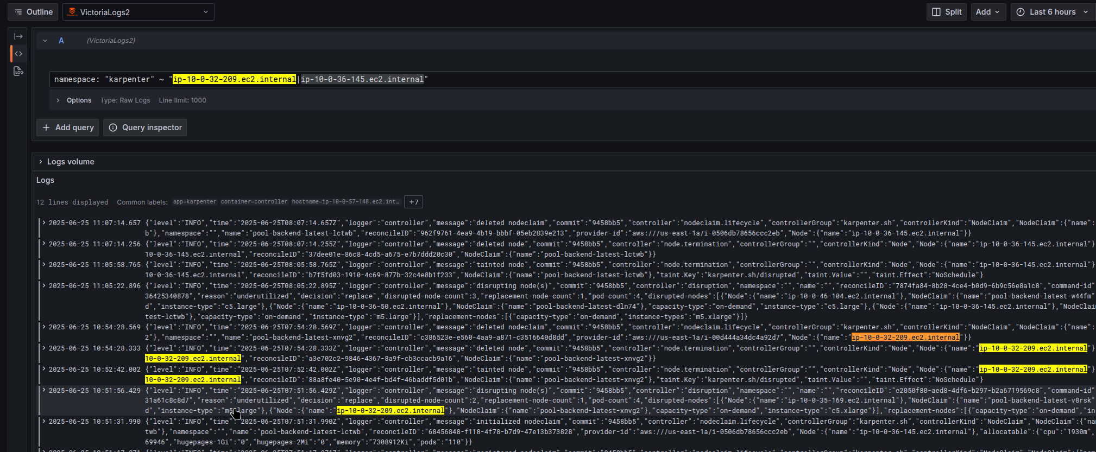Click the app=karpenter label tag
This screenshot has height=452, width=1096.
pos(194,202)
